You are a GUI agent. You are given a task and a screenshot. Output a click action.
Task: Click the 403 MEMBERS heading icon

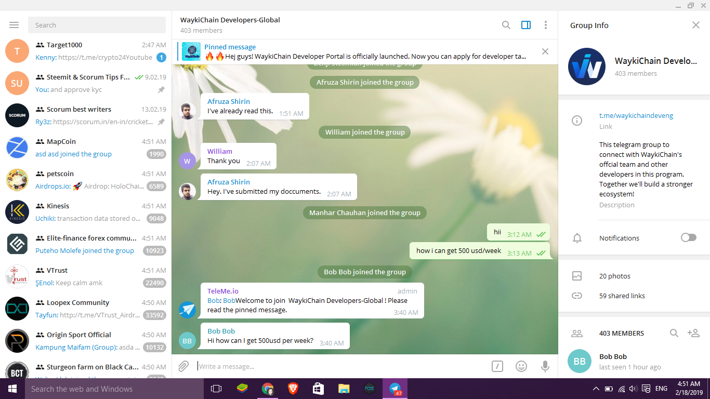577,333
